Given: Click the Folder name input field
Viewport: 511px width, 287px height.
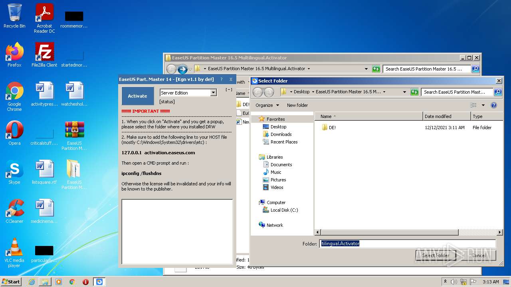Looking at the screenshot, I should click(408, 244).
